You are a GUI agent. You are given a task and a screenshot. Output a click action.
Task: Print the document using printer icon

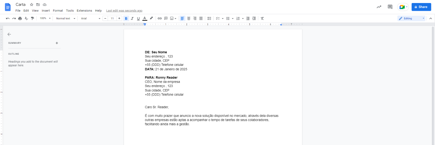click(x=20, y=18)
